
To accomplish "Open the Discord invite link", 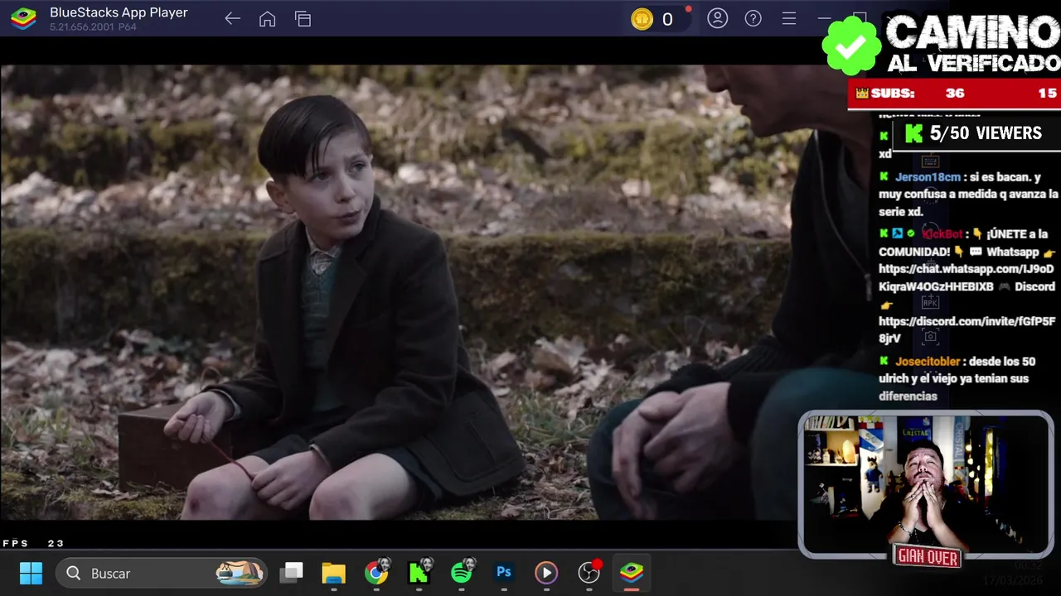I will point(967,329).
